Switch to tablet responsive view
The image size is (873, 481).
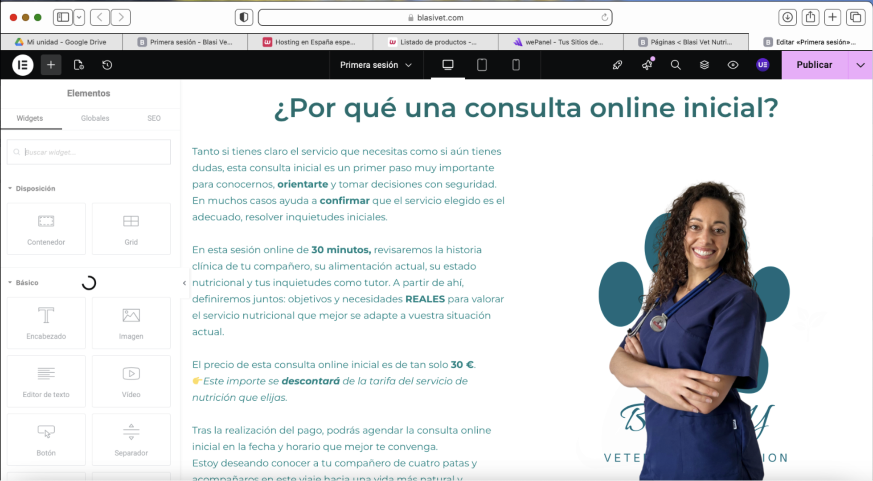[482, 65]
